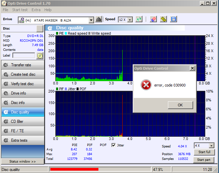
Task: Click the Start part button
Action: pos(204,160)
